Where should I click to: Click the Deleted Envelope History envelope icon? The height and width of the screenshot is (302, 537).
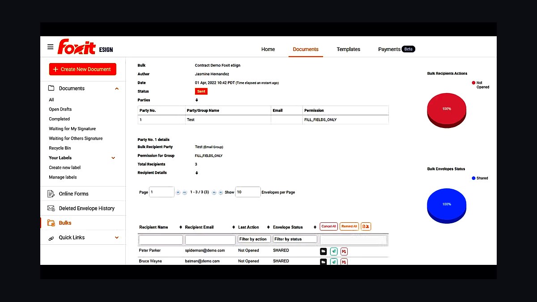click(x=51, y=208)
